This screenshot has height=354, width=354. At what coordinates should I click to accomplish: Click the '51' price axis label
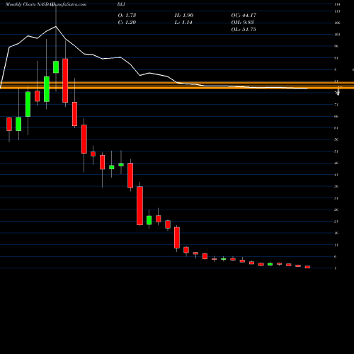336,152
